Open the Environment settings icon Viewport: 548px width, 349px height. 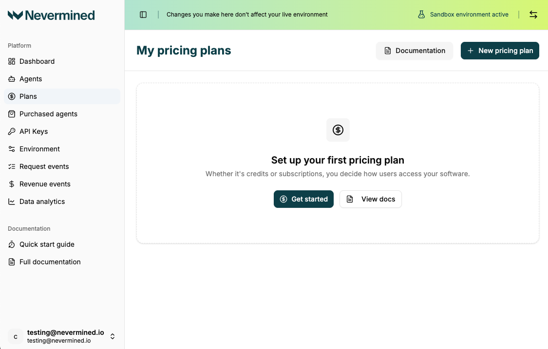[x=11, y=149]
